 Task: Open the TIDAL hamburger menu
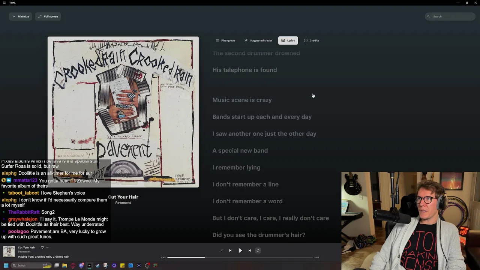click(4, 3)
